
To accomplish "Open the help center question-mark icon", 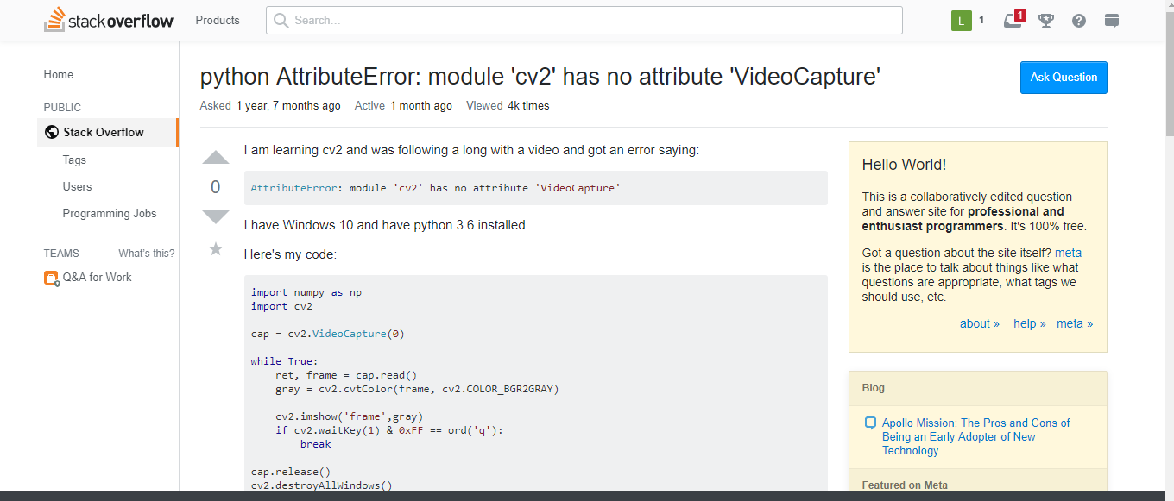I will 1079,20.
